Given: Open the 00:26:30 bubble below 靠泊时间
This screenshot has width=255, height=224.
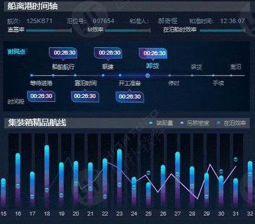Looking at the screenshot, I should (85, 96).
